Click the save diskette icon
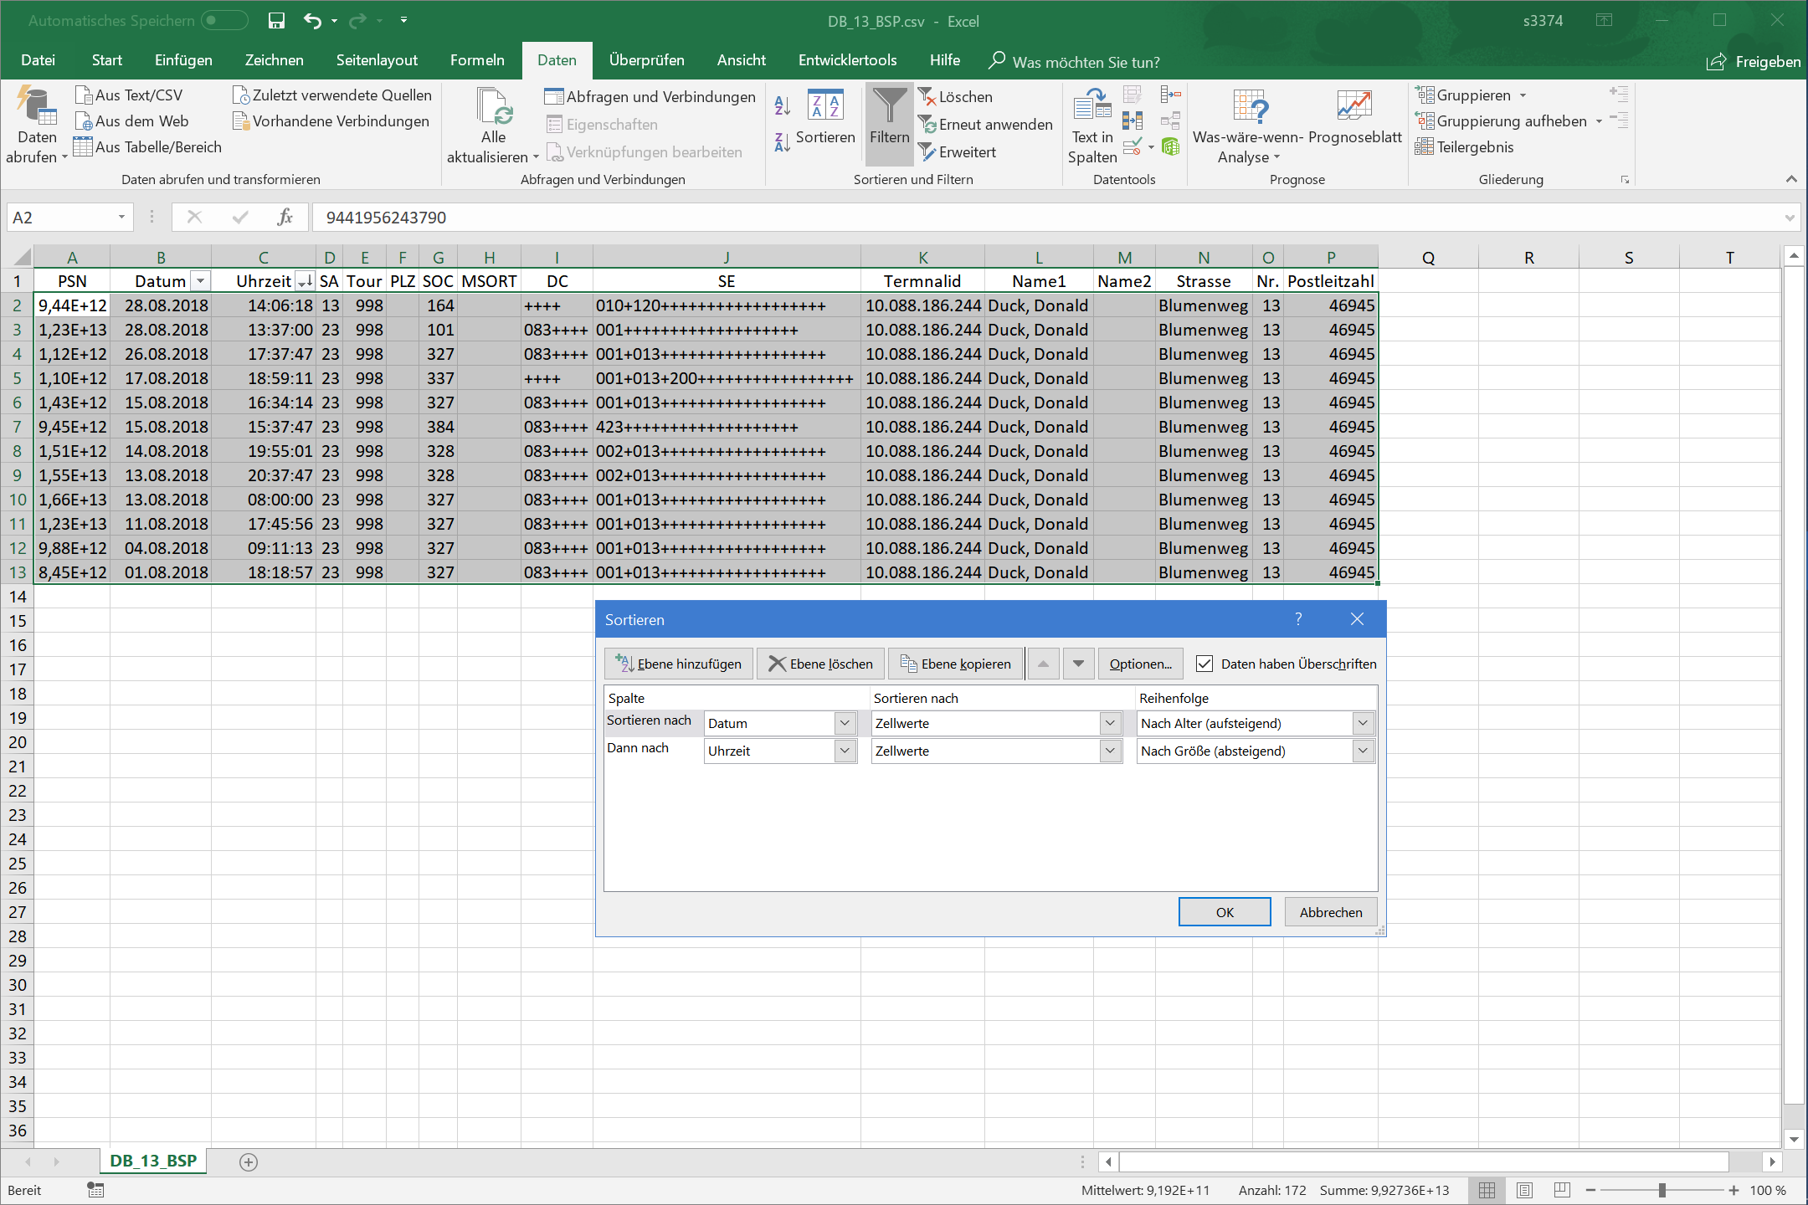The height and width of the screenshot is (1205, 1808). pos(276,21)
